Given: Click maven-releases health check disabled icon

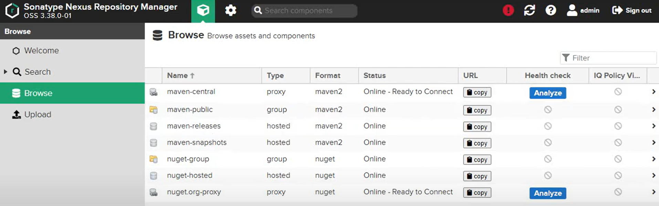Looking at the screenshot, I should (548, 126).
